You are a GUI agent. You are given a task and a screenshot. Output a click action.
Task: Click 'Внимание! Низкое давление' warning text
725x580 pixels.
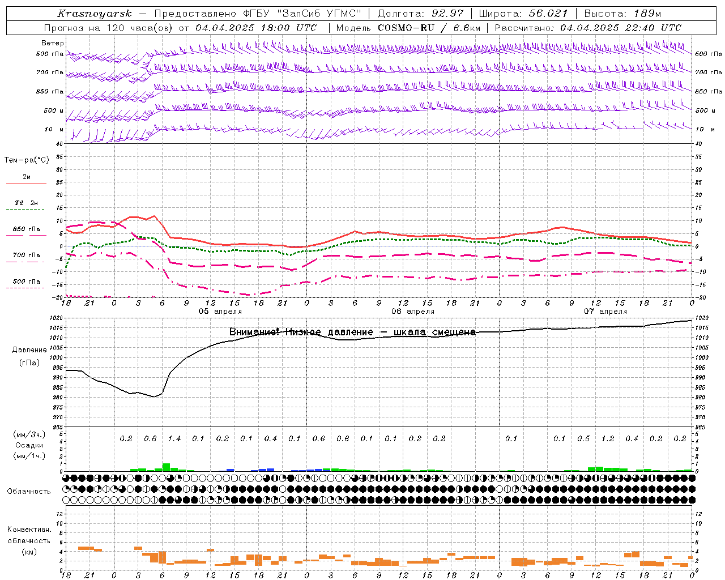pos(301,332)
